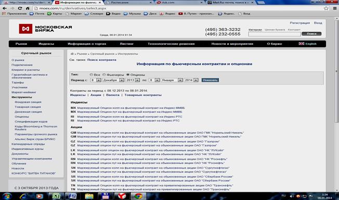Viewport: 339px width, 200px height.
Task: Open the Почта bookmark
Action: [x=37, y=14]
